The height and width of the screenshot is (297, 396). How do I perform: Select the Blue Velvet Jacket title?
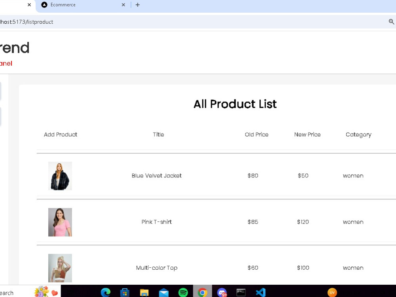(x=156, y=176)
